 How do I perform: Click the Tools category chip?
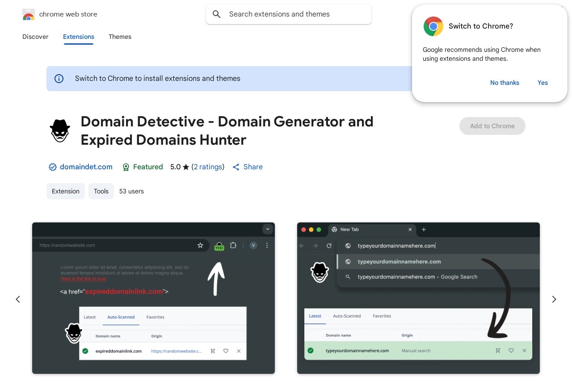(x=101, y=191)
